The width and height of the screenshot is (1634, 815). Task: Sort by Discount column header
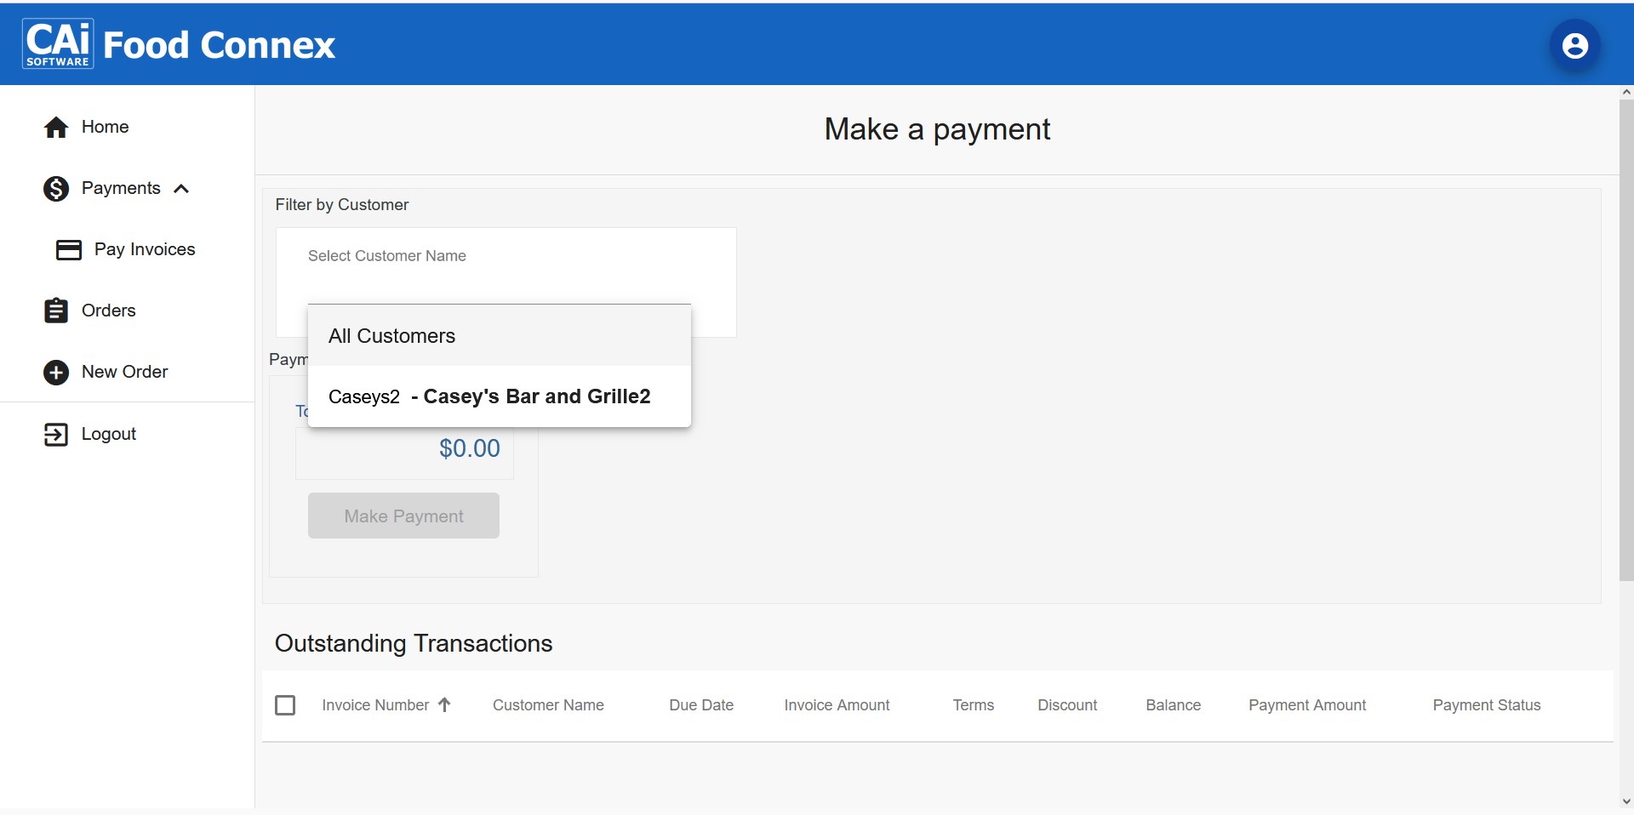point(1067,705)
